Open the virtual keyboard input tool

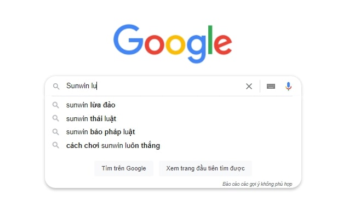pyautogui.click(x=271, y=87)
